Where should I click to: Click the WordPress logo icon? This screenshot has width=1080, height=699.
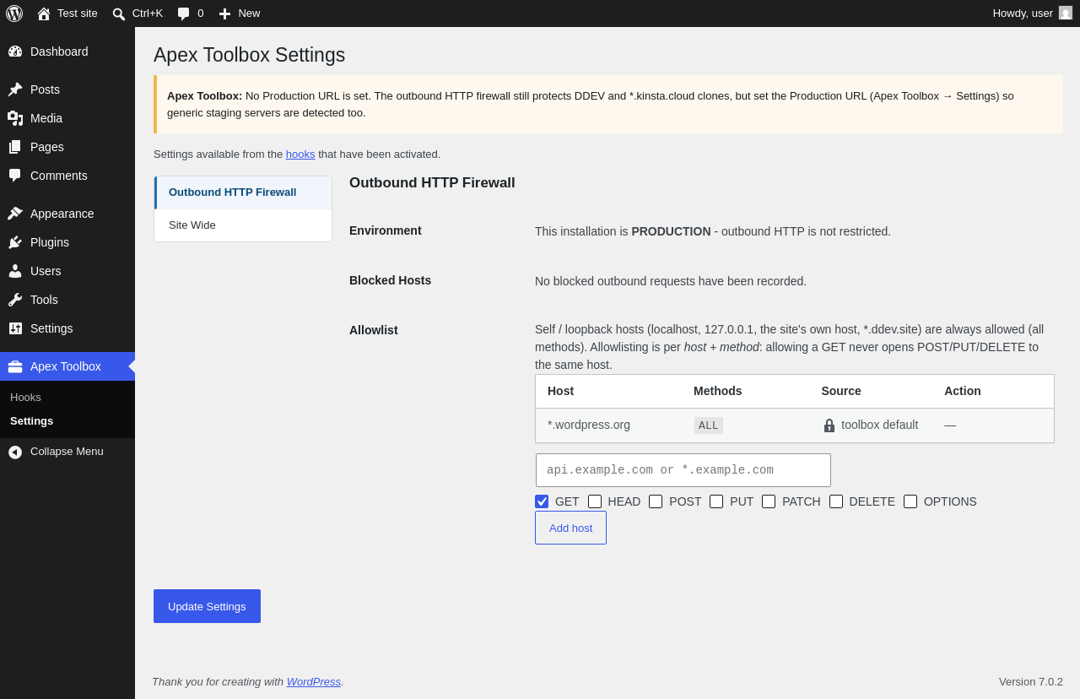pyautogui.click(x=14, y=14)
